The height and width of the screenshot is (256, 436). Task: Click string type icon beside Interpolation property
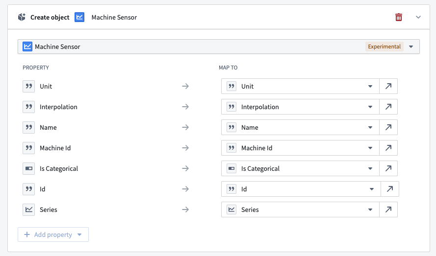coord(28,107)
